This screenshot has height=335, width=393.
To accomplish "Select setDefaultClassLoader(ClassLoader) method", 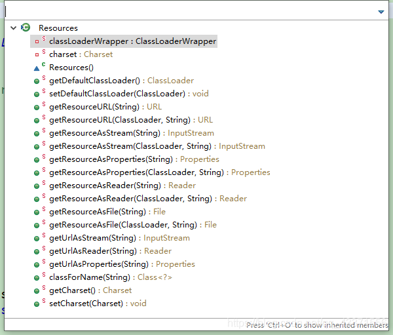I will pos(129,94).
